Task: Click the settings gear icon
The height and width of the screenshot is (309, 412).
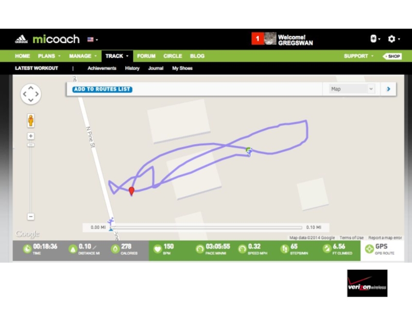Action: (x=391, y=39)
